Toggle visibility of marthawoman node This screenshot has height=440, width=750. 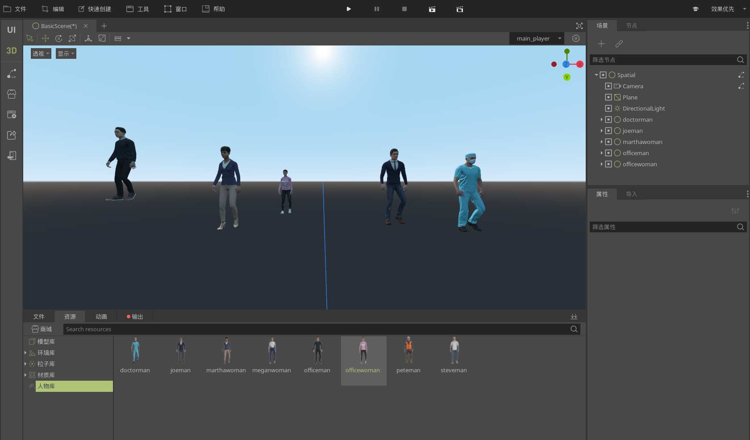(608, 142)
